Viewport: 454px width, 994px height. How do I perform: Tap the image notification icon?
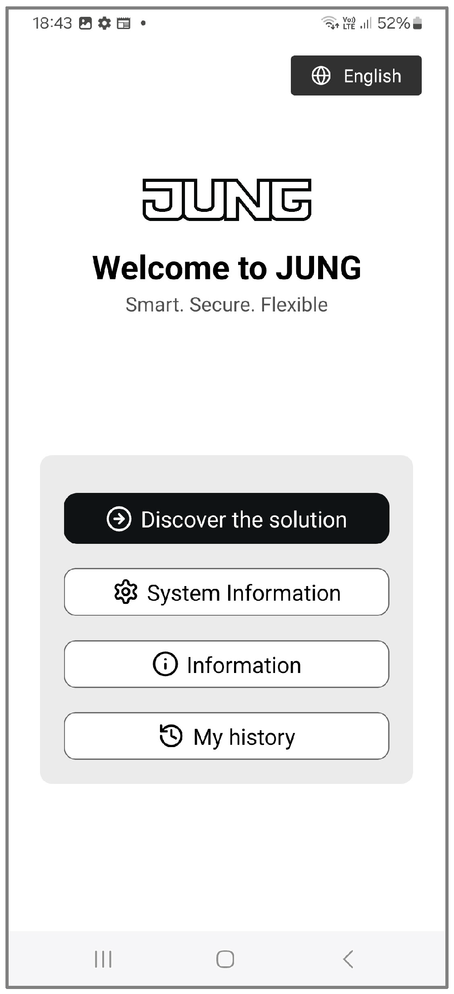[x=85, y=23]
